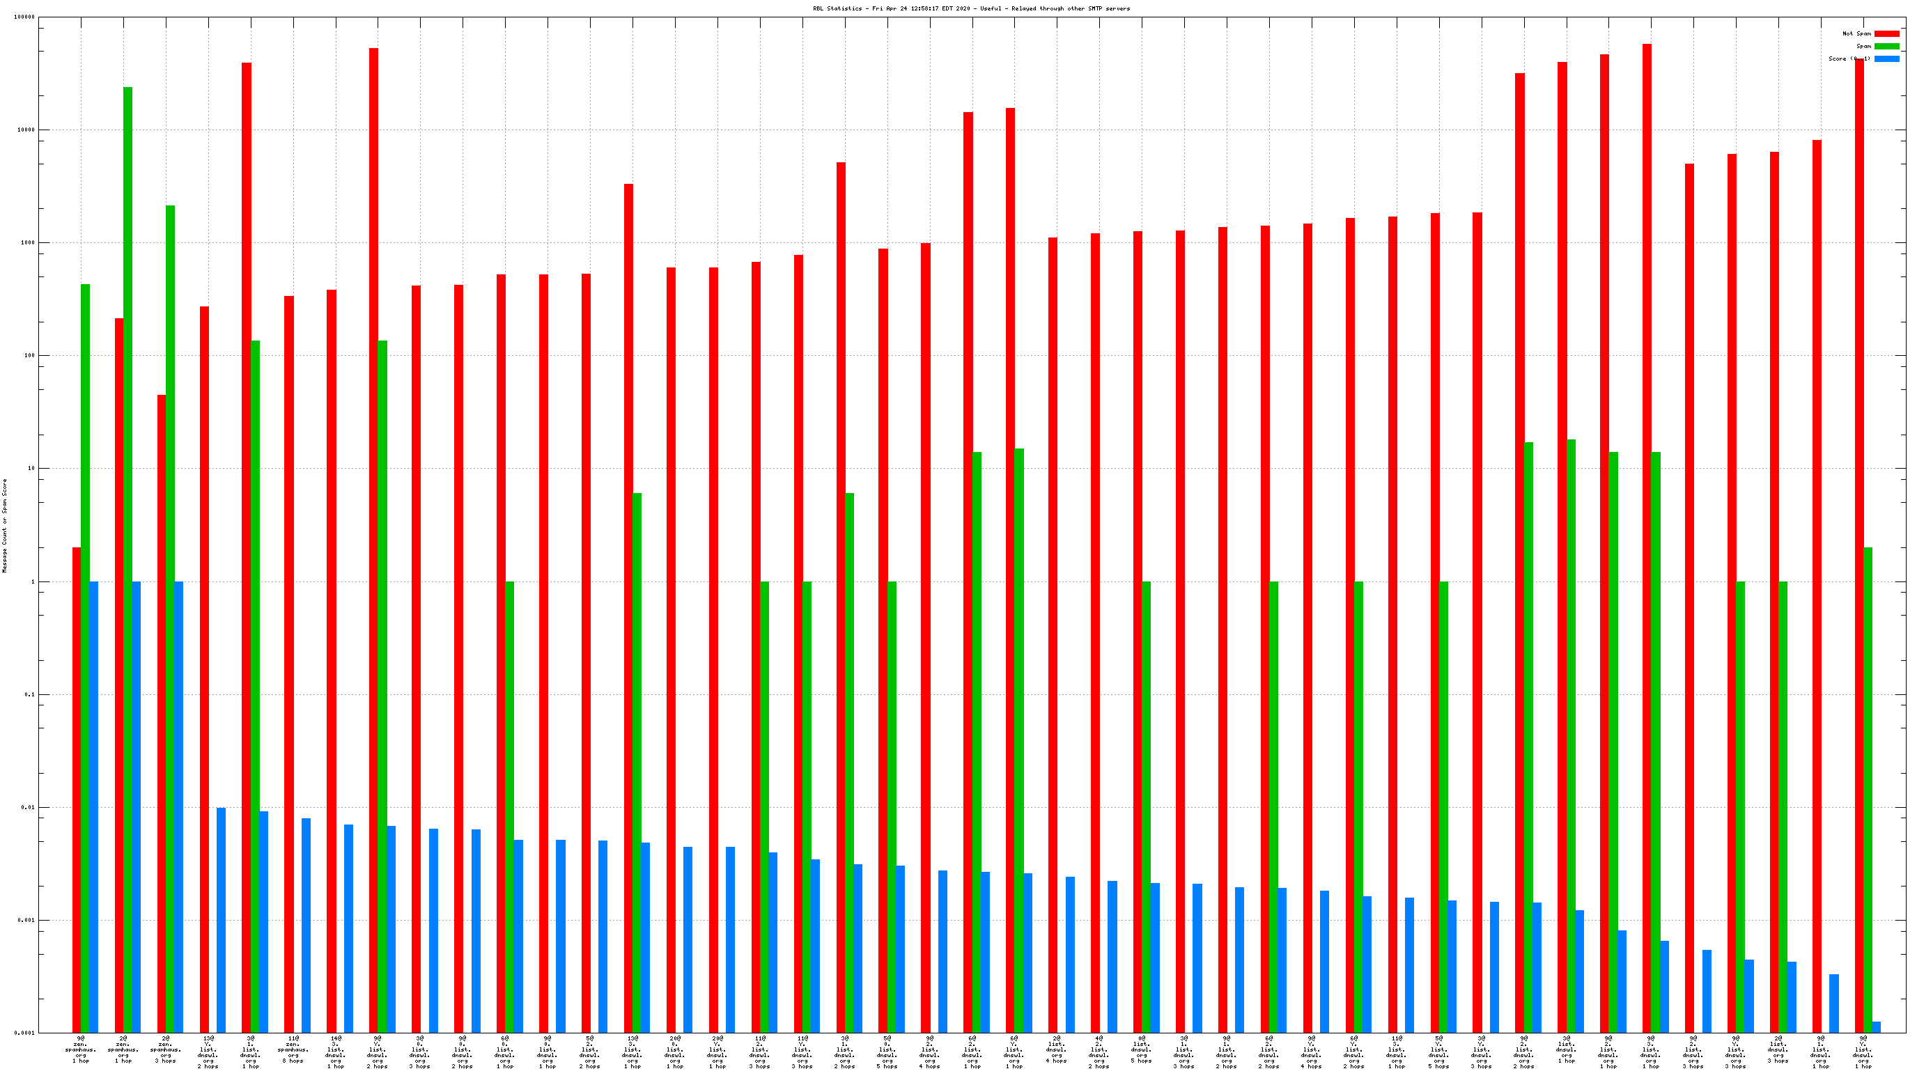
Task: Click the '9@ zen.spamhaus.org 1 hop' x-axis label
Action: 80,1049
